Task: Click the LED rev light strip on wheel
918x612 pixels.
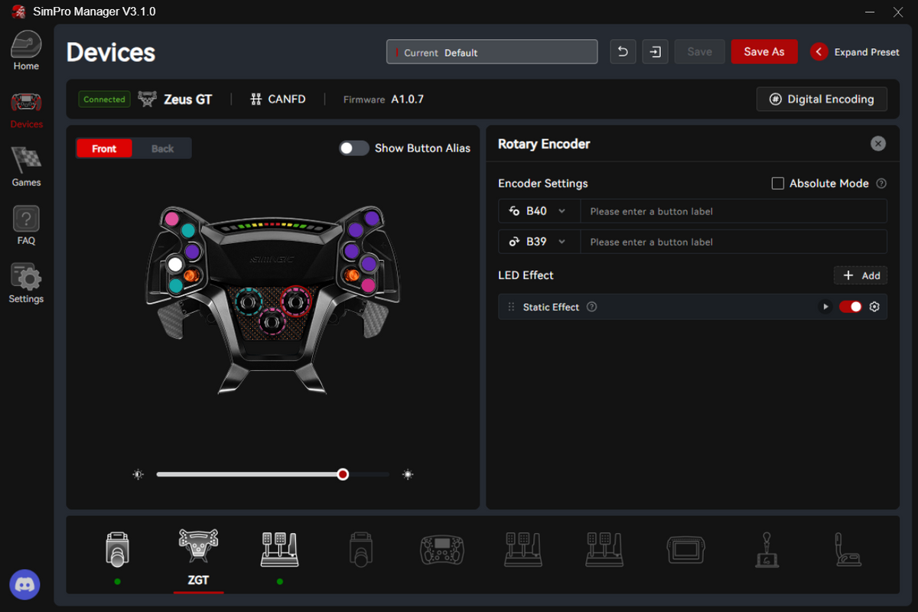Action: click(x=272, y=227)
